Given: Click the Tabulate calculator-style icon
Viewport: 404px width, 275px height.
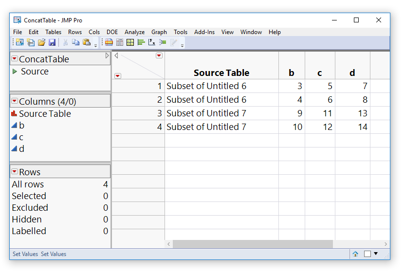Looking at the screenshot, I should [x=120, y=42].
